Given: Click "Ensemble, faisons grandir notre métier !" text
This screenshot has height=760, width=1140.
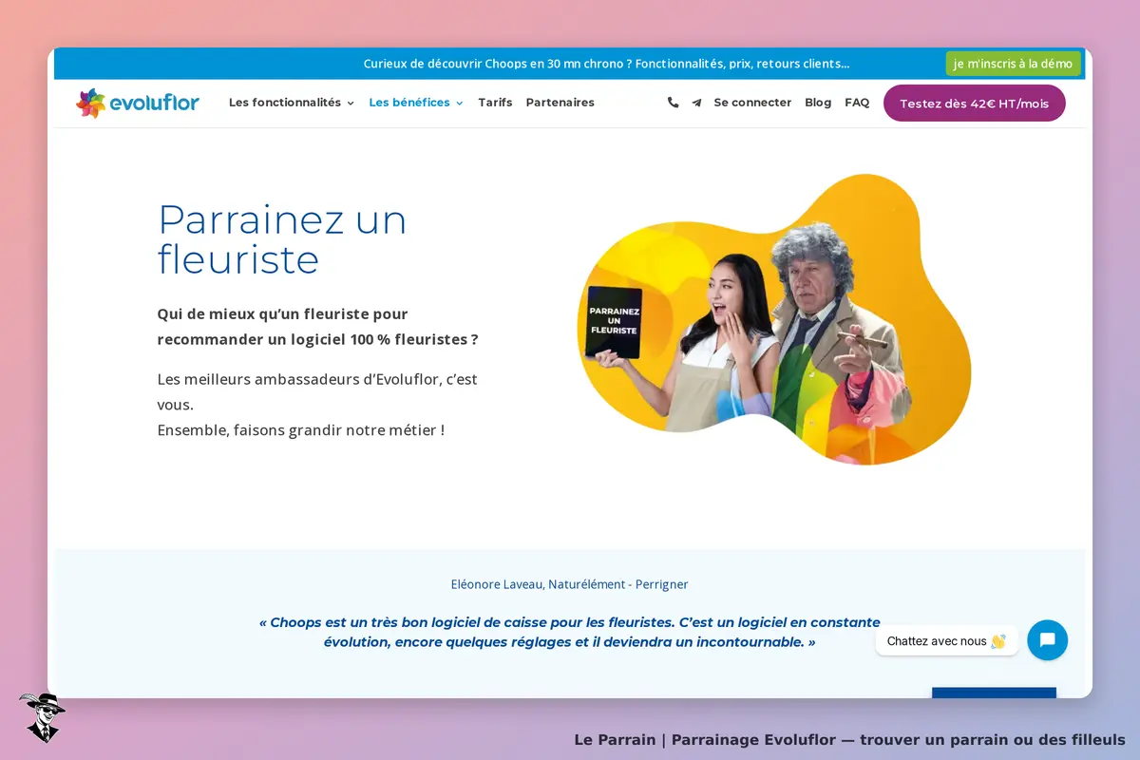Looking at the screenshot, I should coord(300,430).
